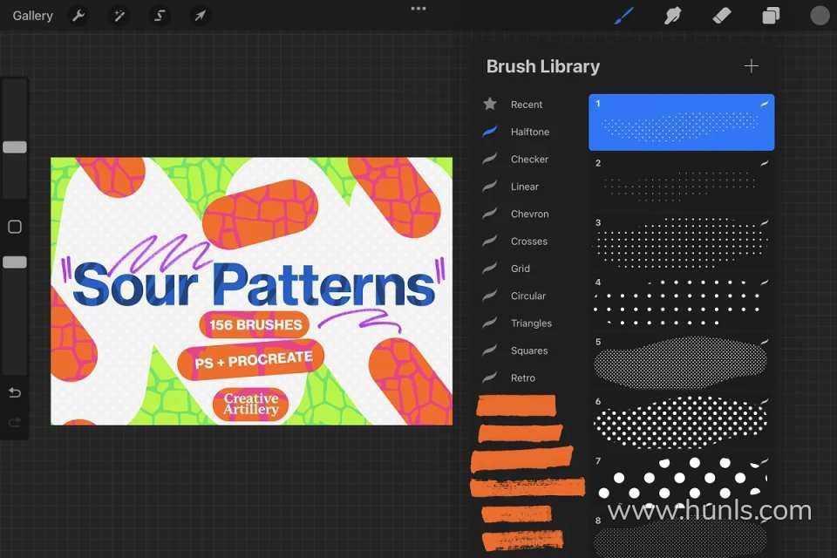The width and height of the screenshot is (837, 558).
Task: Activate the Transform arrow tool
Action: click(201, 16)
